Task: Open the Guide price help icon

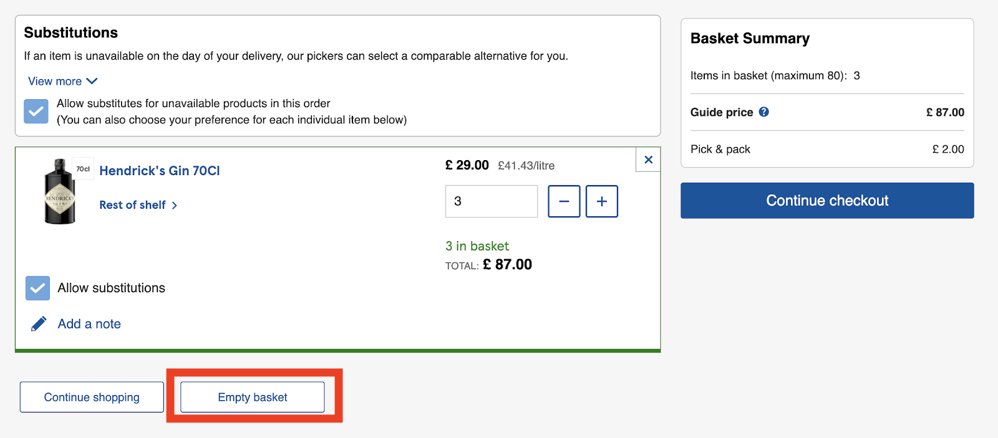Action: coord(764,112)
